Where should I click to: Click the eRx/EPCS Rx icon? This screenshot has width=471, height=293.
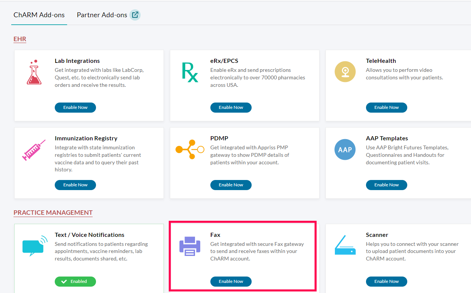click(190, 72)
